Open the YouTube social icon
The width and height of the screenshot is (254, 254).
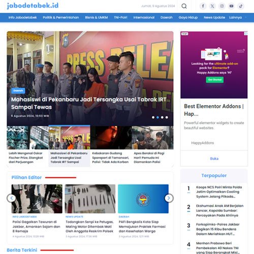point(231,6)
